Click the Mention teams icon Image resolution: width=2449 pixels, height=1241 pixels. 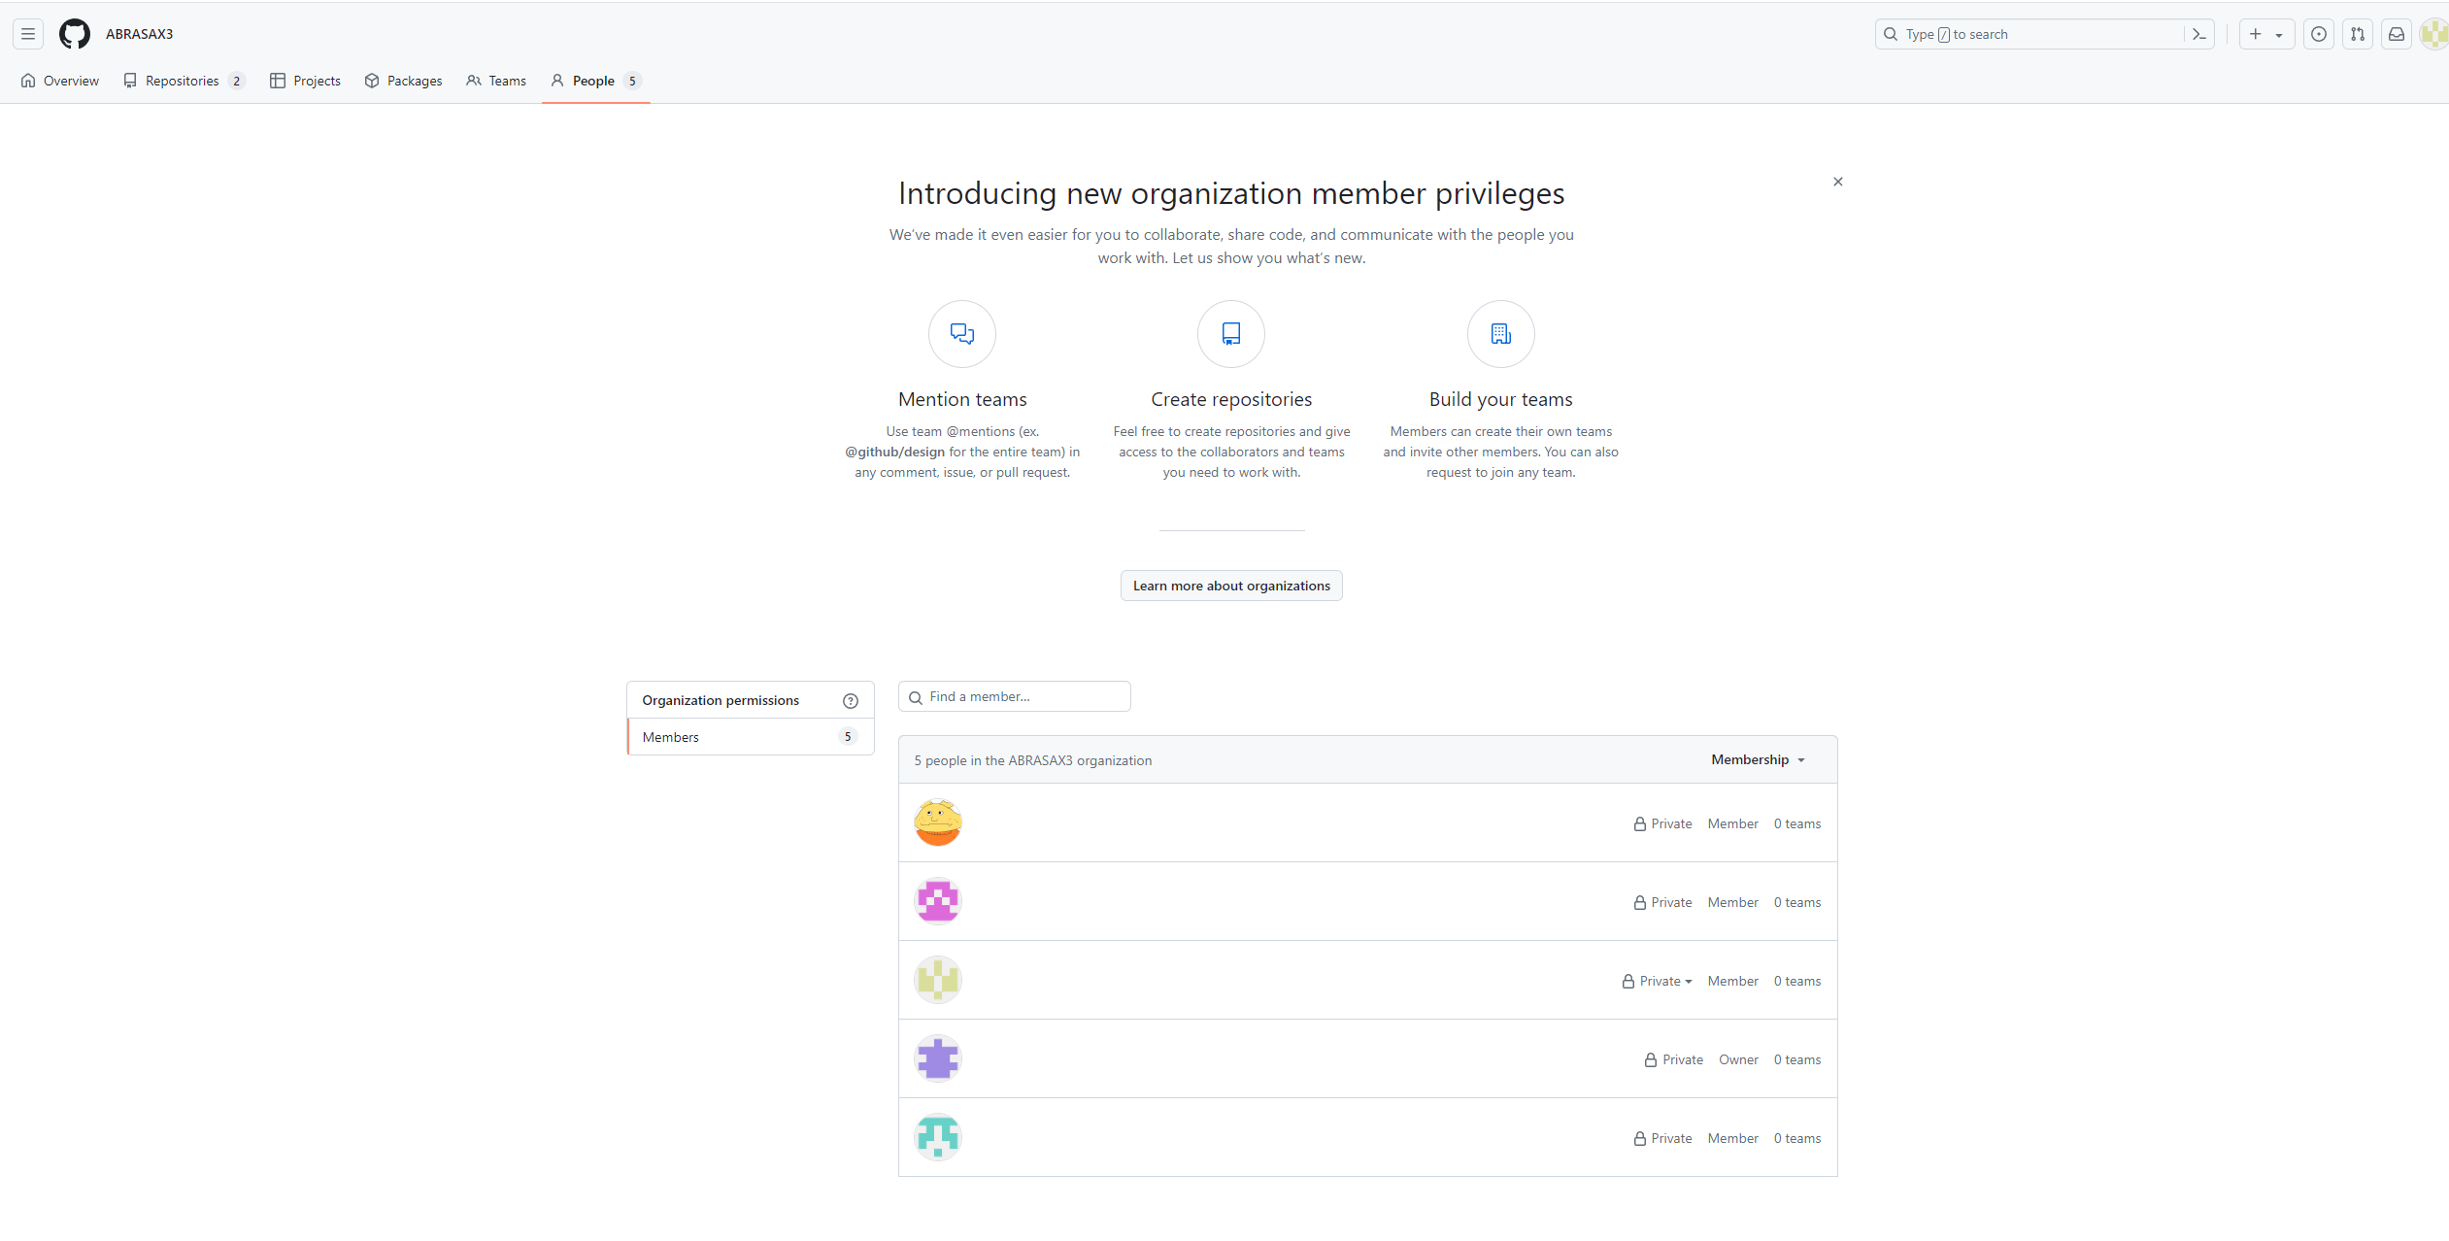961,334
